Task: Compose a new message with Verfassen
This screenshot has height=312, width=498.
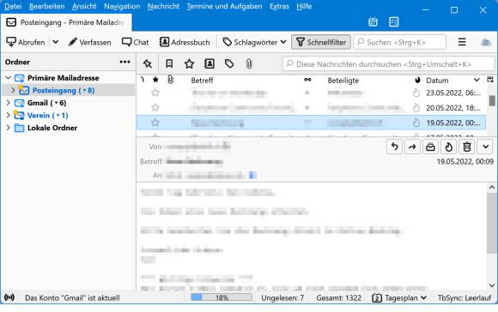Action: pos(90,42)
